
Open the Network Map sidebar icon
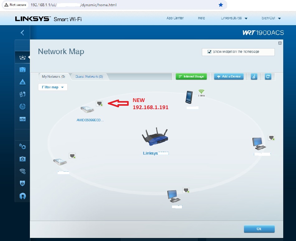tap(22, 58)
